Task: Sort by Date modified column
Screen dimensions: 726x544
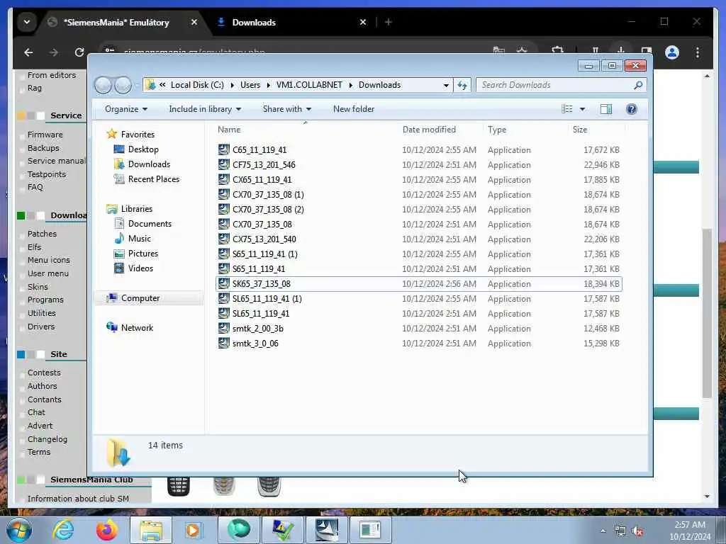Action: [440, 130]
